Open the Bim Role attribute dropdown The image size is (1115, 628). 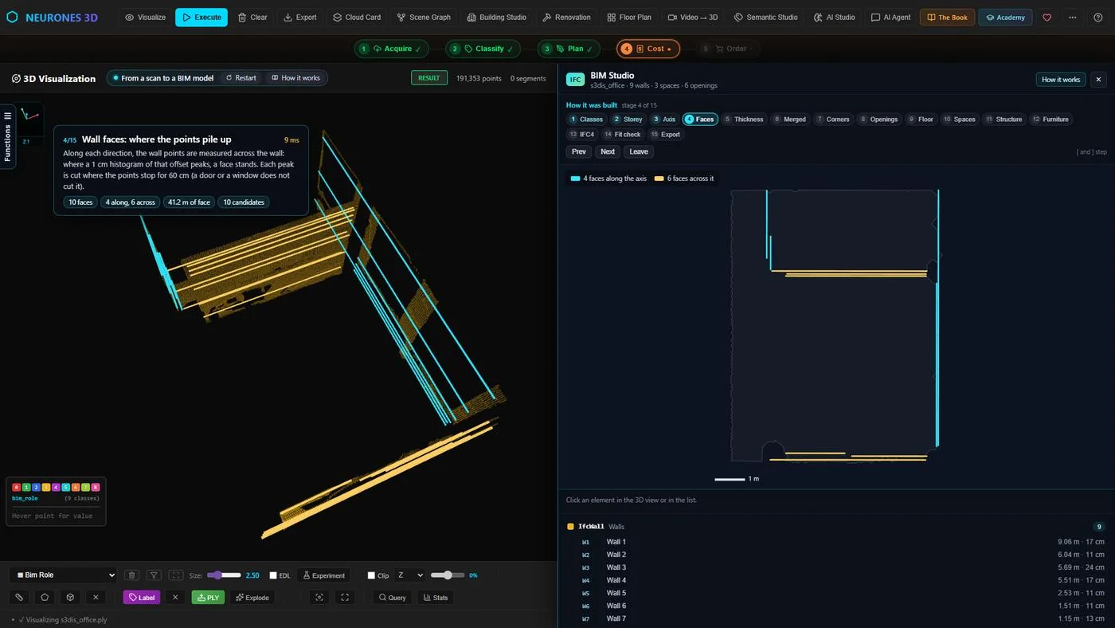click(x=64, y=575)
